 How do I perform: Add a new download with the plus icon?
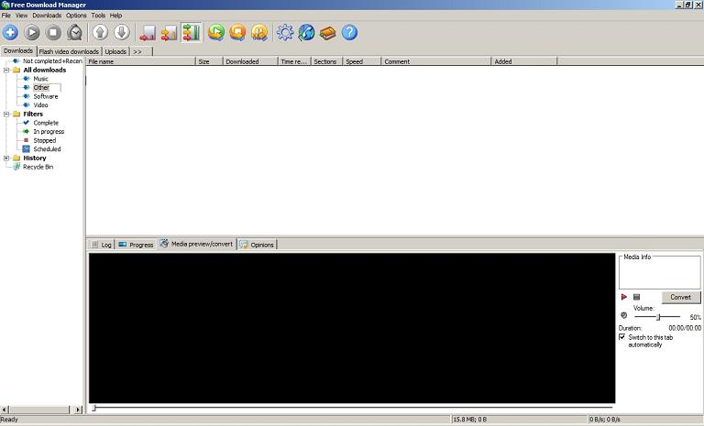tap(10, 33)
